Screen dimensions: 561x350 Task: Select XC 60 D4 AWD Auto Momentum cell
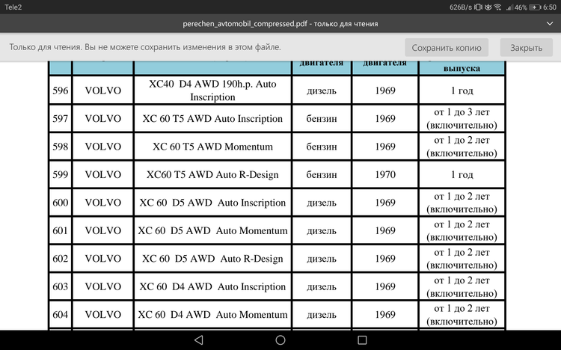point(212,314)
